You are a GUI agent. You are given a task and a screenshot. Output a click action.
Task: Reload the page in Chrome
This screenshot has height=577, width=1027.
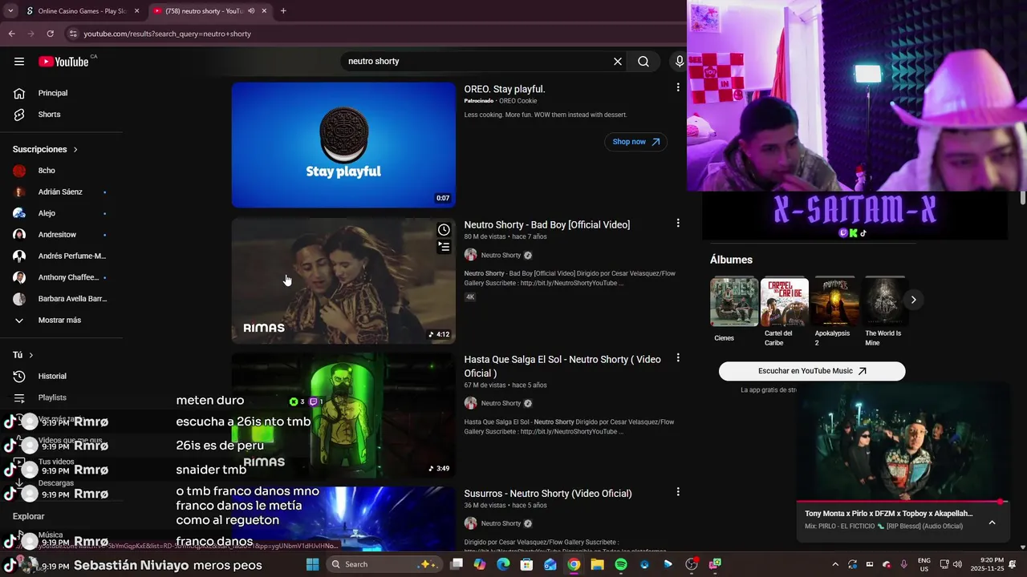click(50, 34)
